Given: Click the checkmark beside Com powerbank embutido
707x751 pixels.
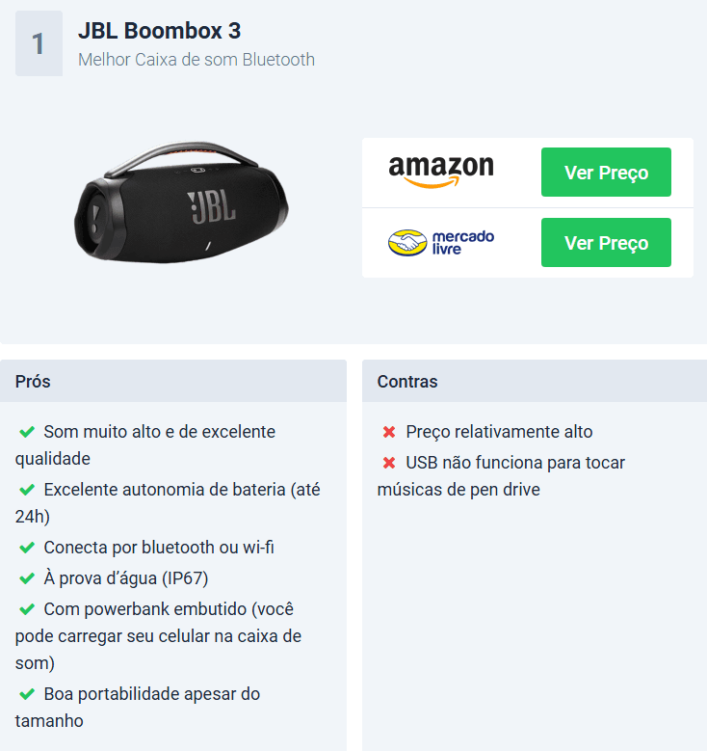Looking at the screenshot, I should point(27,609).
